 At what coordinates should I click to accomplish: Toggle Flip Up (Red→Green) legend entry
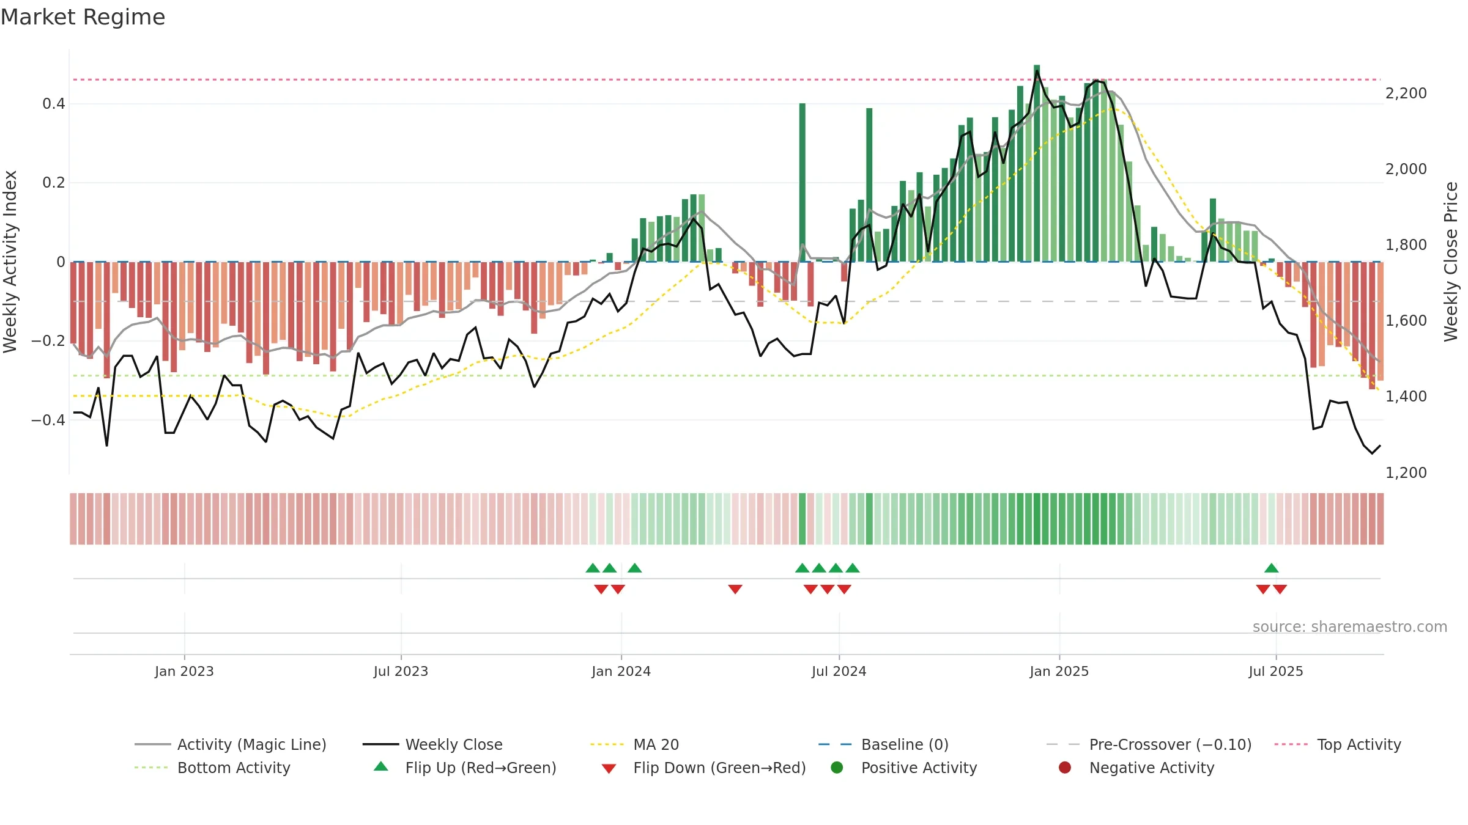pos(465,768)
